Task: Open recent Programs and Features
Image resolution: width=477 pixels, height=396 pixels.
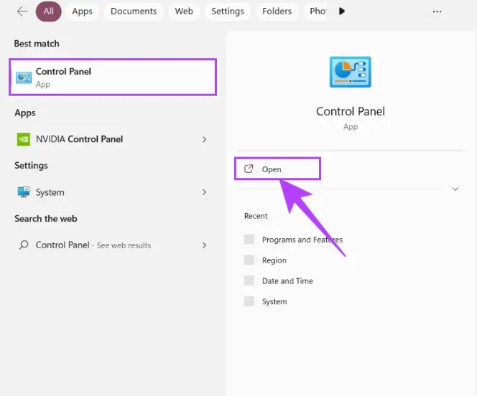Action: 302,240
